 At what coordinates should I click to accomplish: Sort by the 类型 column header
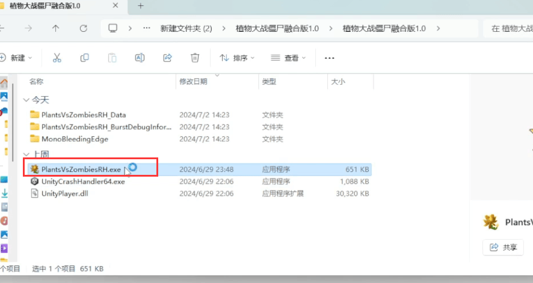point(269,82)
